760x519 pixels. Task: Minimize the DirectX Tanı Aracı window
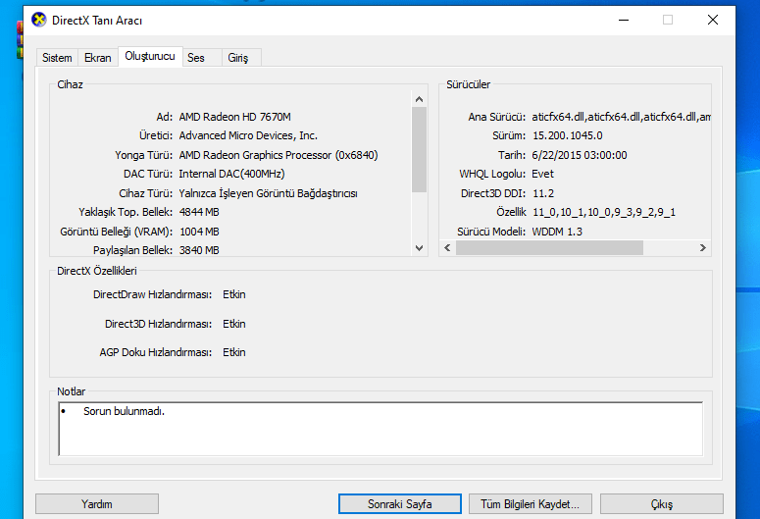[x=624, y=20]
